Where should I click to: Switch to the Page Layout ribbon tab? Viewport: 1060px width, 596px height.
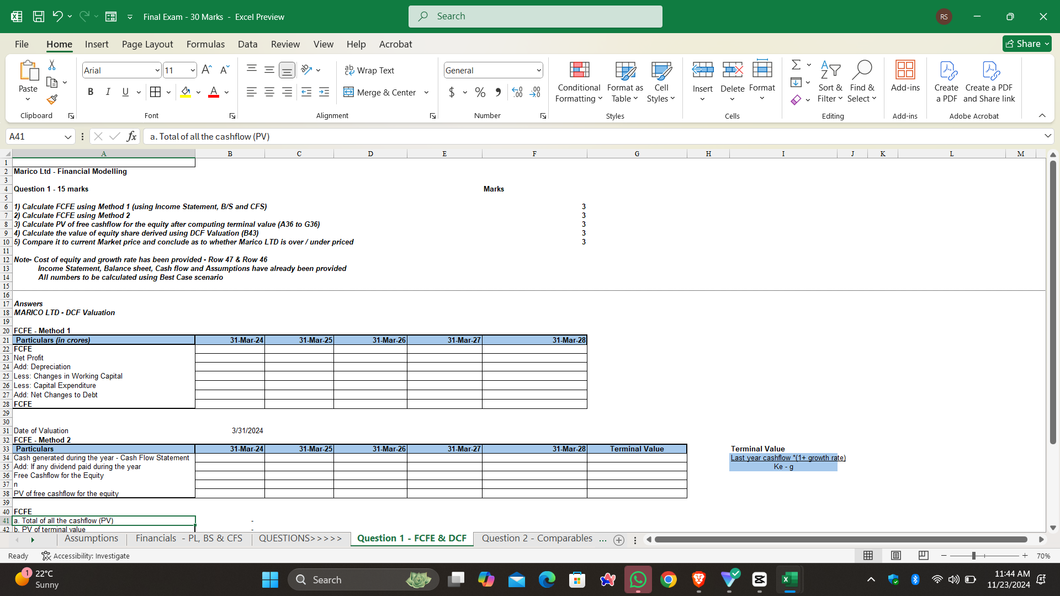[147, 44]
